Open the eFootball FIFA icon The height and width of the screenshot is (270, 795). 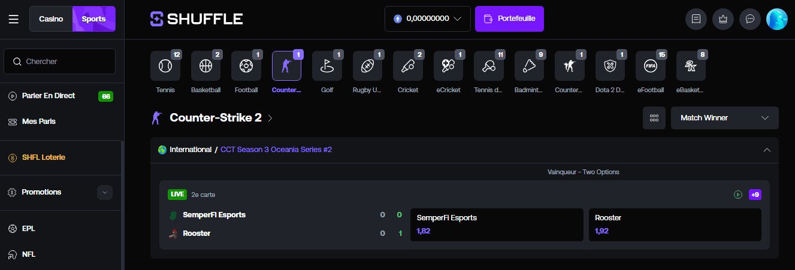pos(650,66)
